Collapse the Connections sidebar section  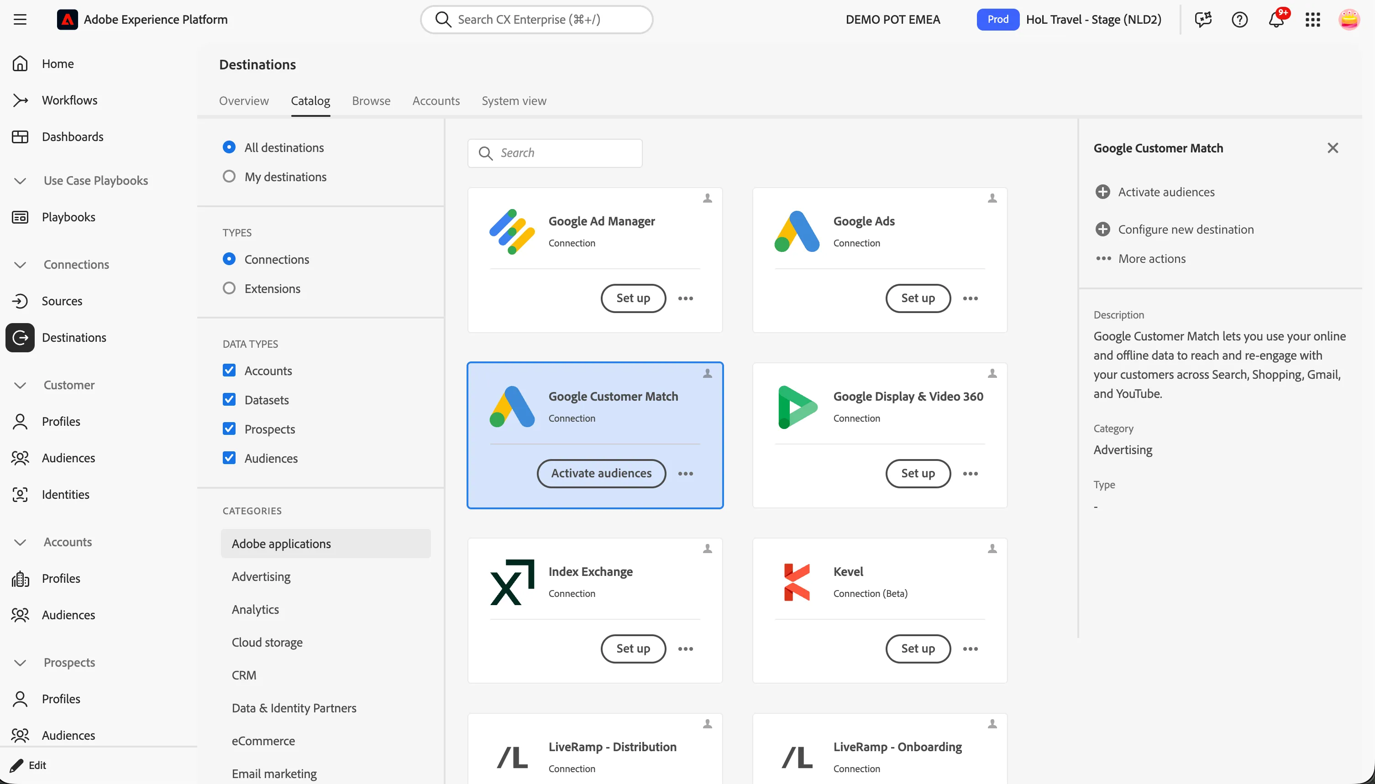pos(20,265)
